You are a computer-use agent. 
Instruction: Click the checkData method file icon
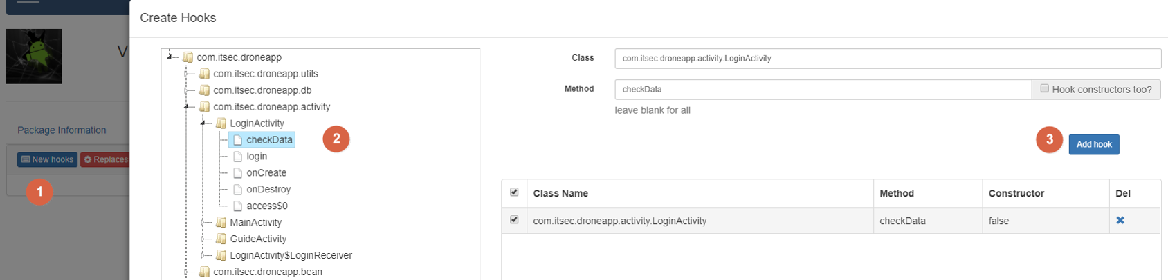238,140
